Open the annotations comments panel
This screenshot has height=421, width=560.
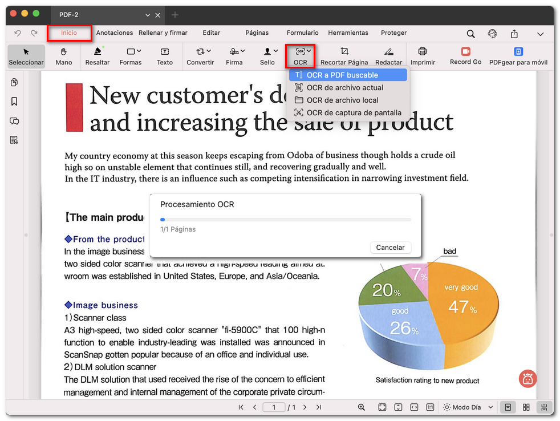(x=14, y=121)
